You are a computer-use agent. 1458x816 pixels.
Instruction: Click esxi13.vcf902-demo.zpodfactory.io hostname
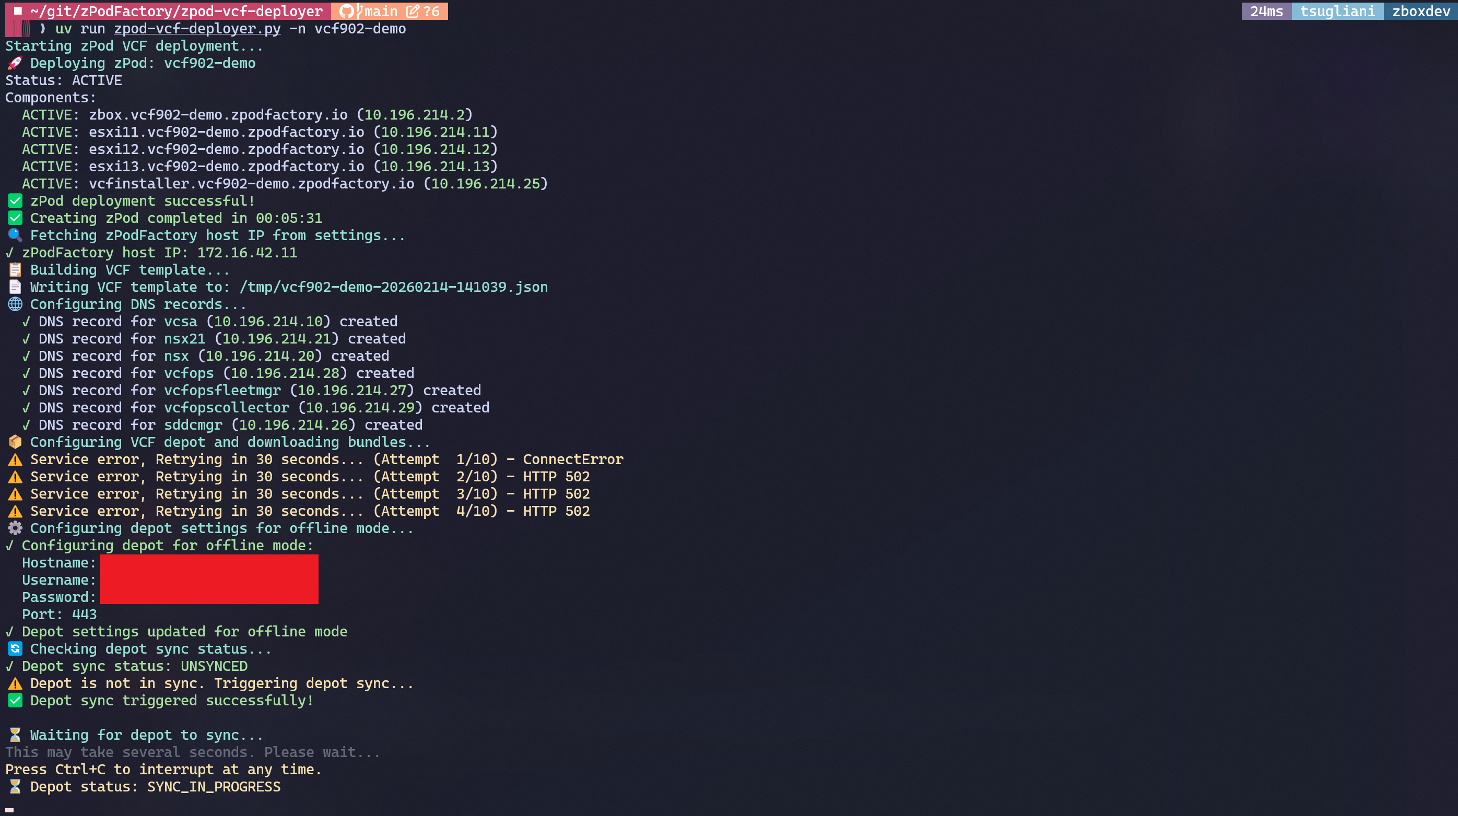227,167
